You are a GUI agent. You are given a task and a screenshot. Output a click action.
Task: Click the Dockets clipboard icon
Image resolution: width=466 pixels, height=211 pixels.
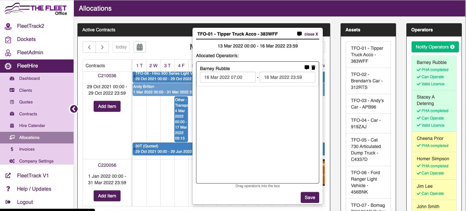coord(8,39)
